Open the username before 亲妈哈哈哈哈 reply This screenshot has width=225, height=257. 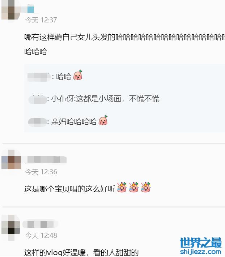[38, 122]
